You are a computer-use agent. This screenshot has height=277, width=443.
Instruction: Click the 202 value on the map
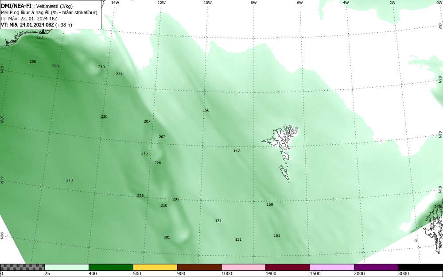coord(162,137)
